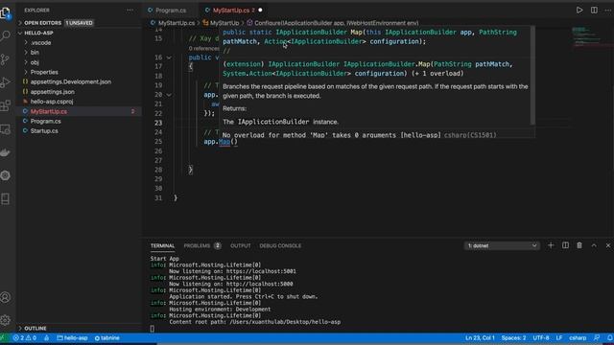Open the Explorer views and more actions menu
Viewport: 614px width, 345px height.
pyautogui.click(x=130, y=11)
